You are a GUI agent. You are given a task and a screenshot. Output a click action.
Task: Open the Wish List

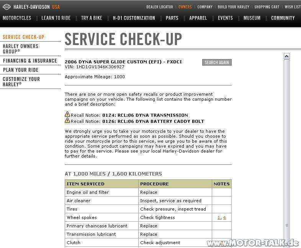(x=293, y=7)
